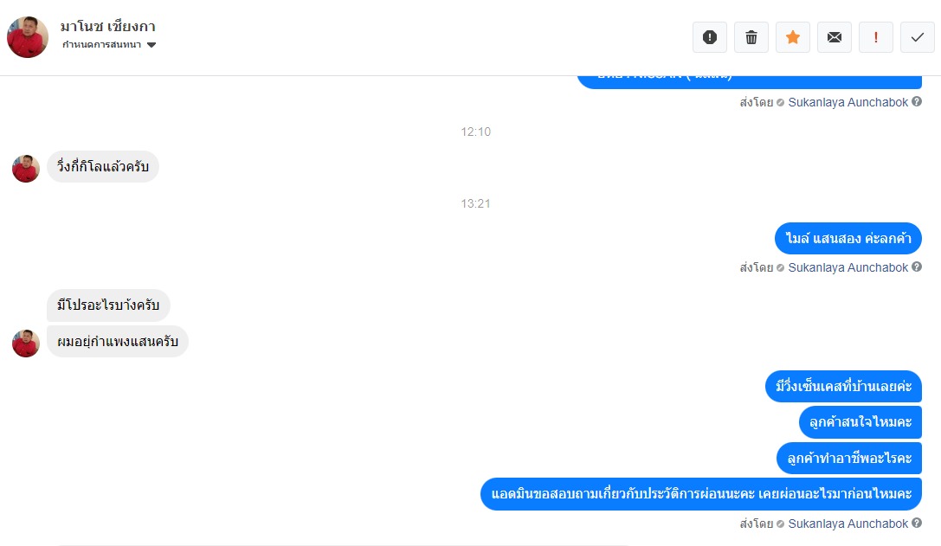Screen dimensions: 941x546
Task: Open Sukanlaya Aunchabok link under ไมล์ แสนสอง message
Action: point(848,267)
